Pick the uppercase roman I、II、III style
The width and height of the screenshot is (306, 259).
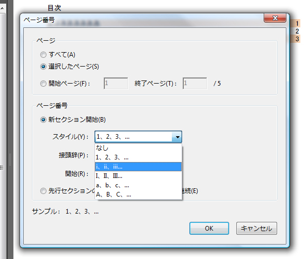(x=138, y=176)
